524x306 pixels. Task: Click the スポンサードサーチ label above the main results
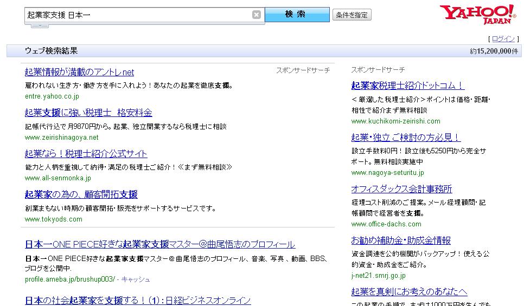click(303, 70)
